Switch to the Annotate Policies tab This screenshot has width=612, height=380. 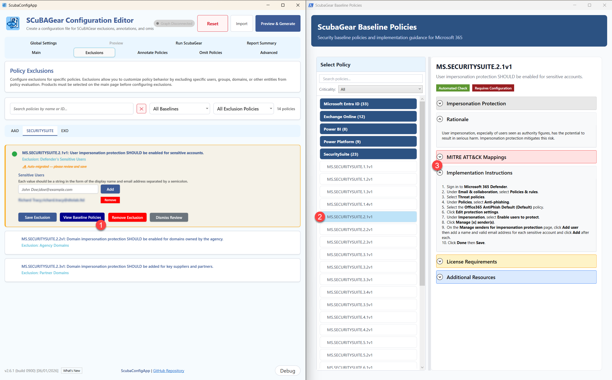(x=153, y=52)
